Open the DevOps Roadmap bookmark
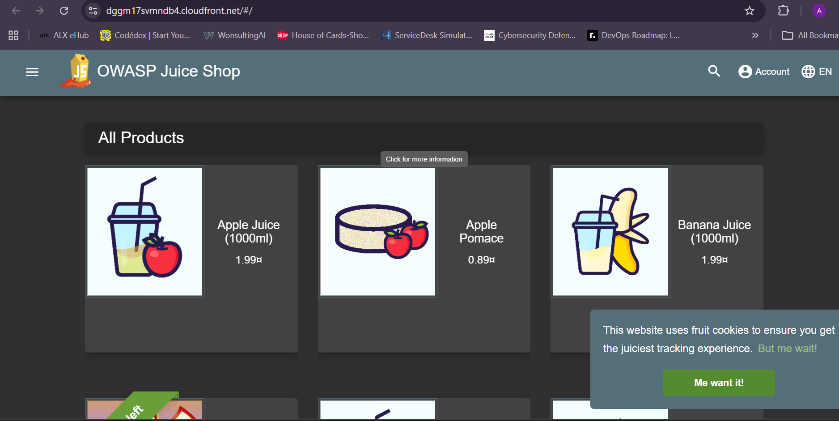Image resolution: width=839 pixels, height=421 pixels. coord(633,35)
